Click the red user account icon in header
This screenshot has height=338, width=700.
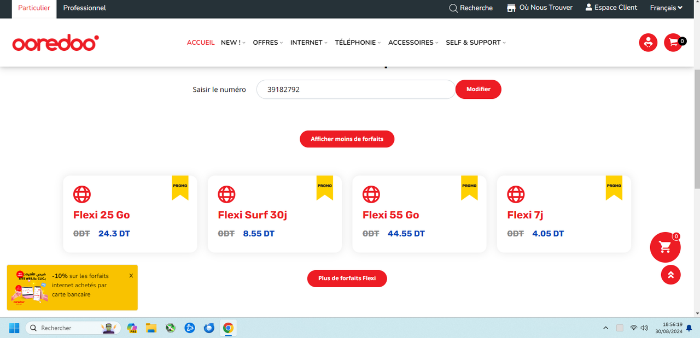(x=648, y=43)
